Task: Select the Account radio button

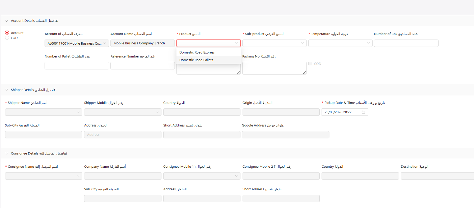Action: point(7,33)
